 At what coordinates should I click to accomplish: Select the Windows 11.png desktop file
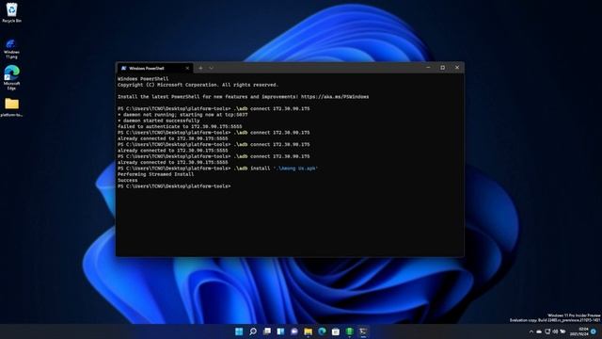[x=11, y=49]
